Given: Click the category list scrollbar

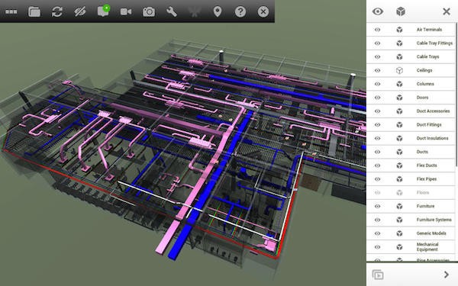Looking at the screenshot, I should click(x=456, y=96).
